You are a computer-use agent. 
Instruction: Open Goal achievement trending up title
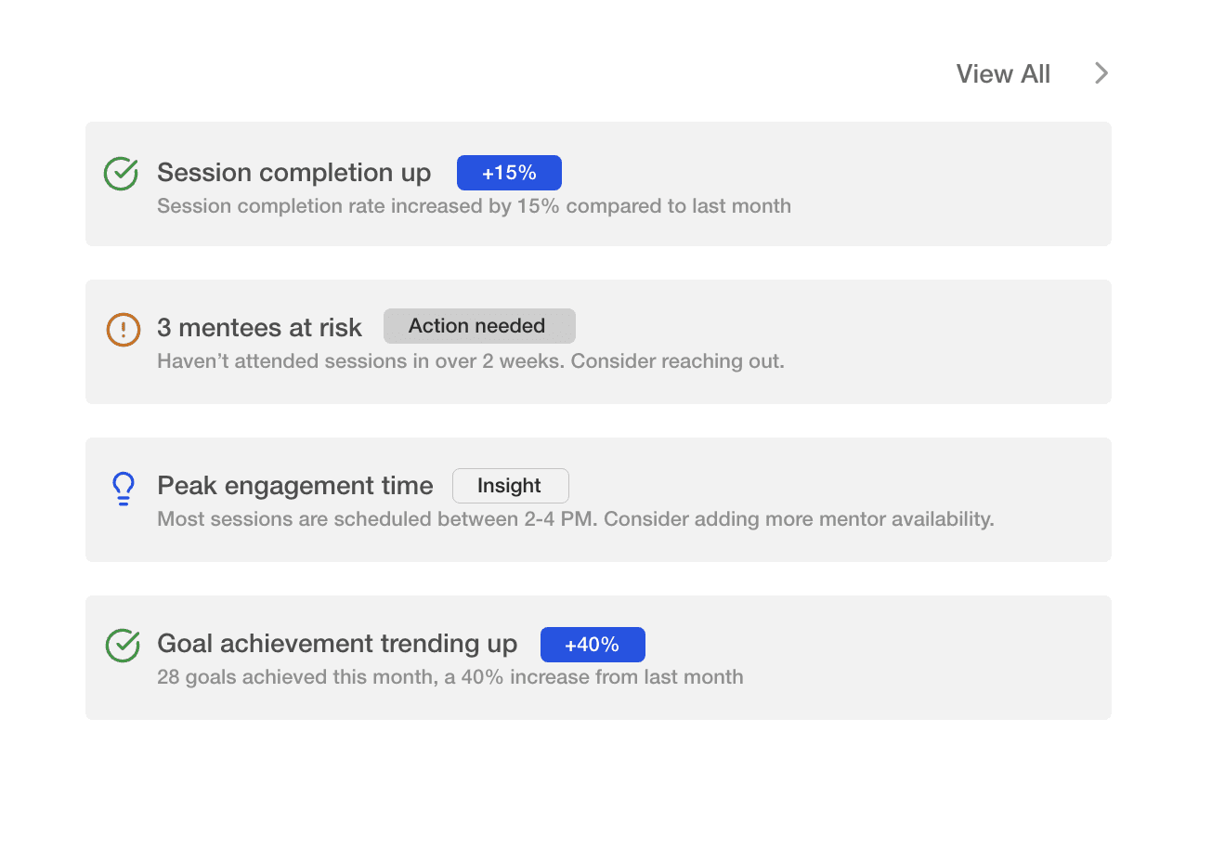(337, 644)
